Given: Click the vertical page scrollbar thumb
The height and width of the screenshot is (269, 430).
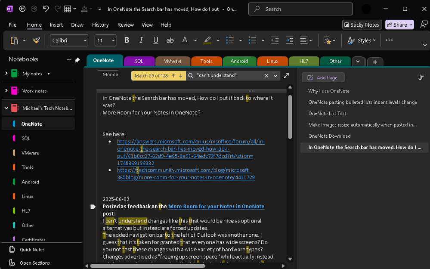Looking at the screenshot, I should (x=290, y=117).
